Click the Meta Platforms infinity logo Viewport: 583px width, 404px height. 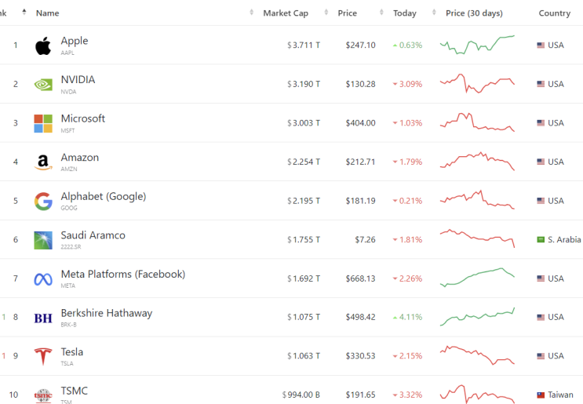[x=43, y=279]
